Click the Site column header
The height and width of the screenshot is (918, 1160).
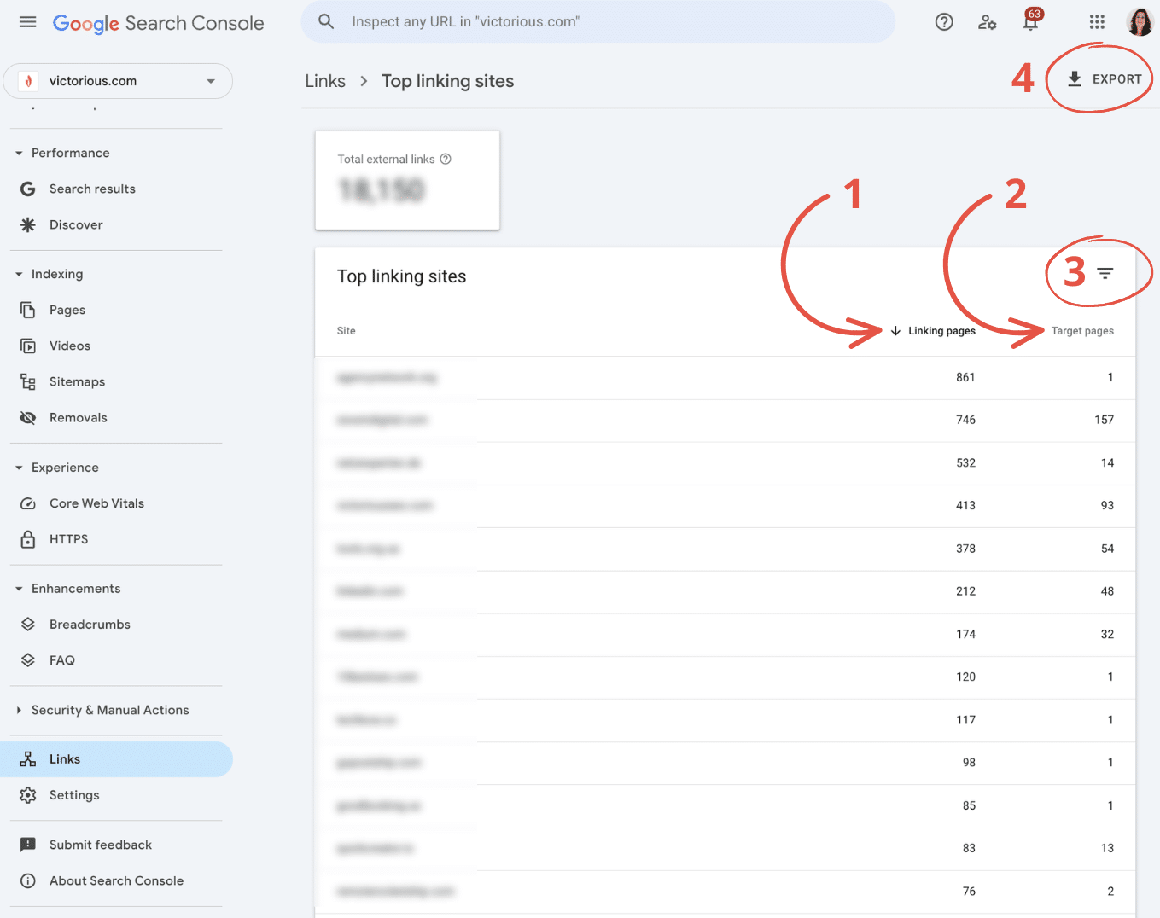click(347, 331)
